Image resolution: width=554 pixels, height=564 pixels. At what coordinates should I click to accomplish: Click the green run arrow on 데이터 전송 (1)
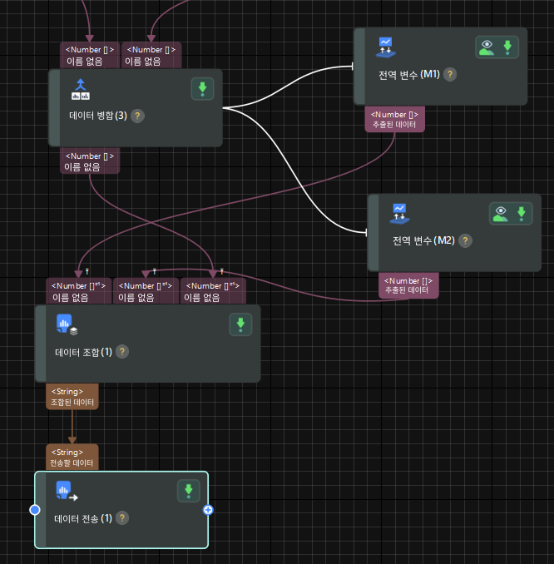click(x=189, y=491)
